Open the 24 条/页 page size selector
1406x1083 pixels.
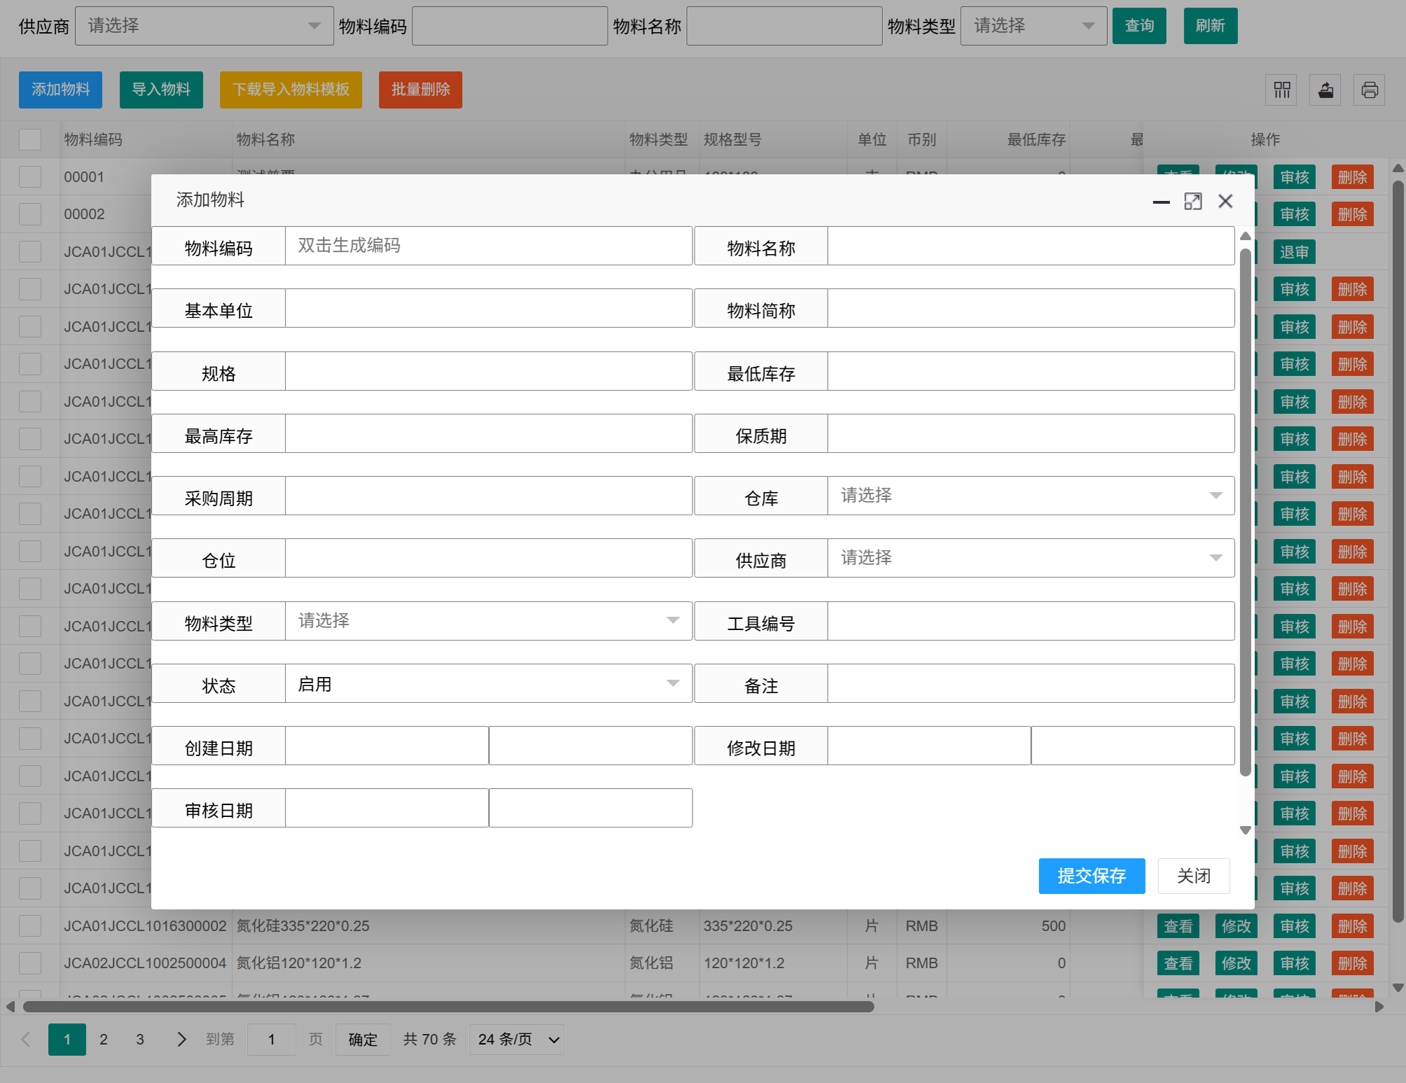pyautogui.click(x=517, y=1040)
